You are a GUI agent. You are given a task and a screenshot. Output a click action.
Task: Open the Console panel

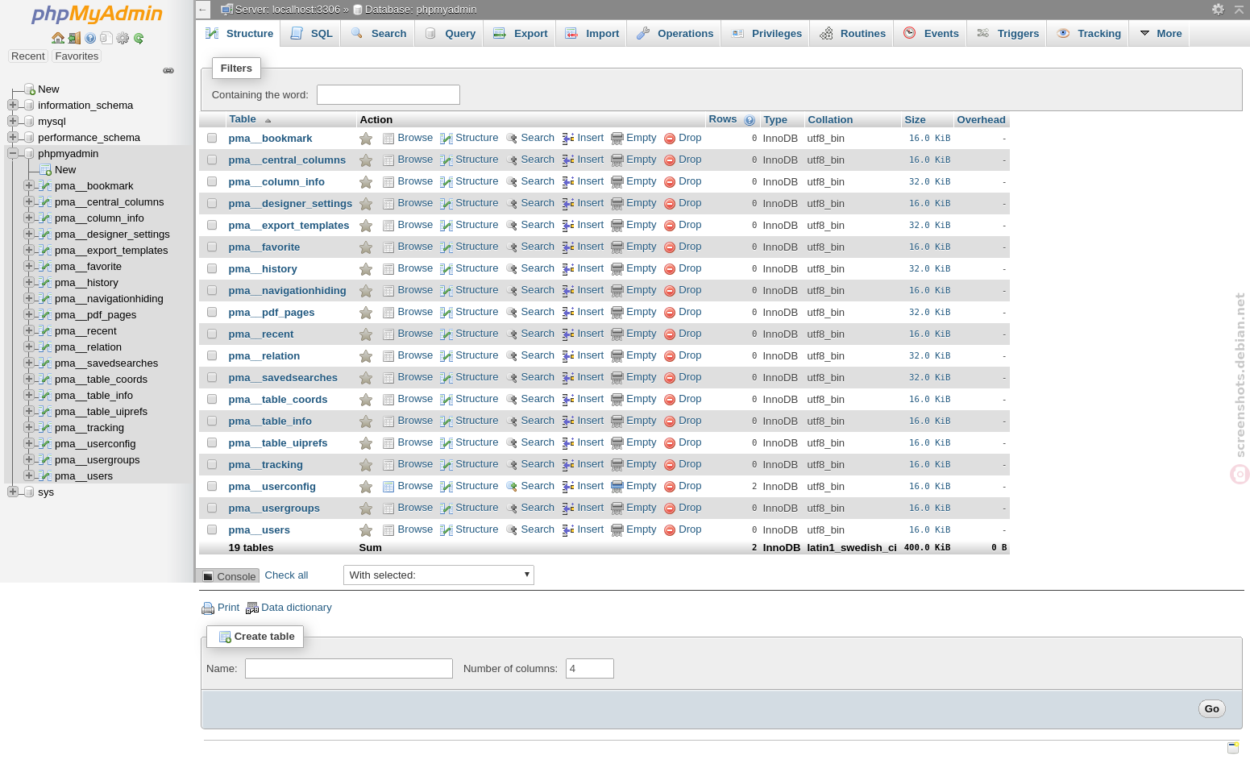coord(229,576)
